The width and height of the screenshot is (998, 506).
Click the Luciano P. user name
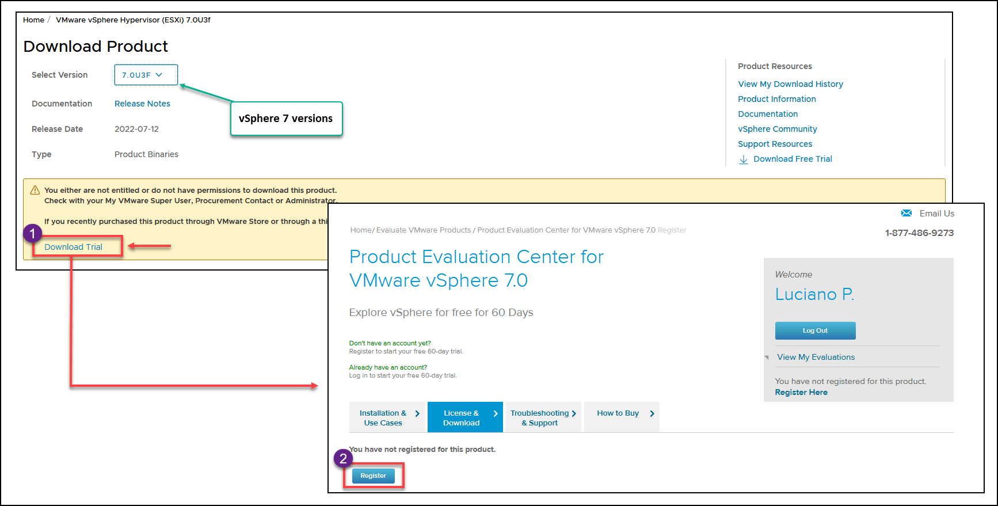pyautogui.click(x=814, y=294)
